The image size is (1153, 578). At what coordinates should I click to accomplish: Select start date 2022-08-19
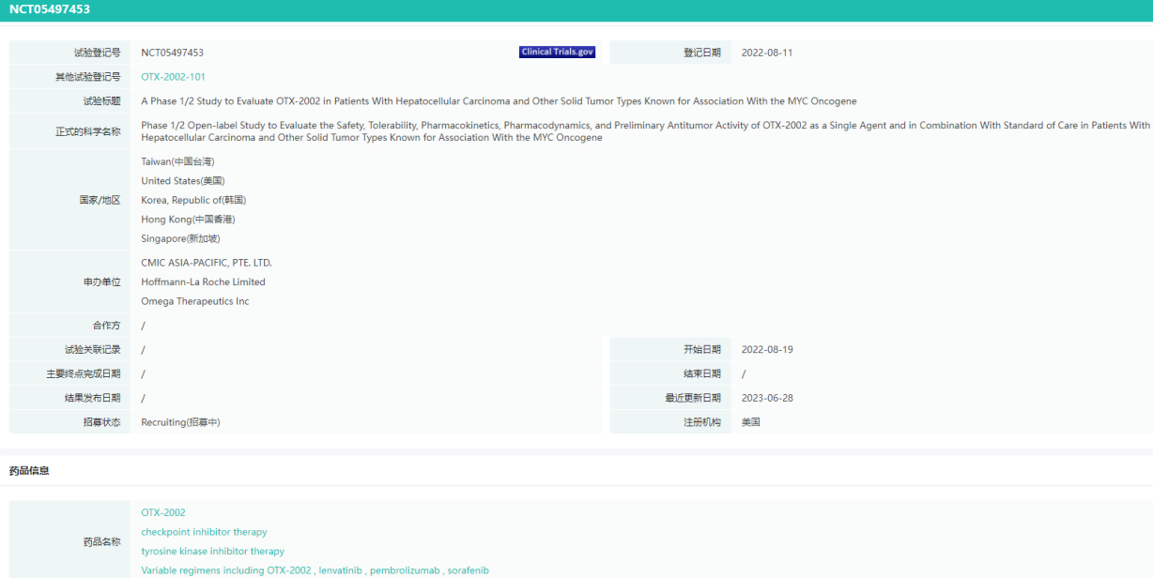(x=767, y=350)
